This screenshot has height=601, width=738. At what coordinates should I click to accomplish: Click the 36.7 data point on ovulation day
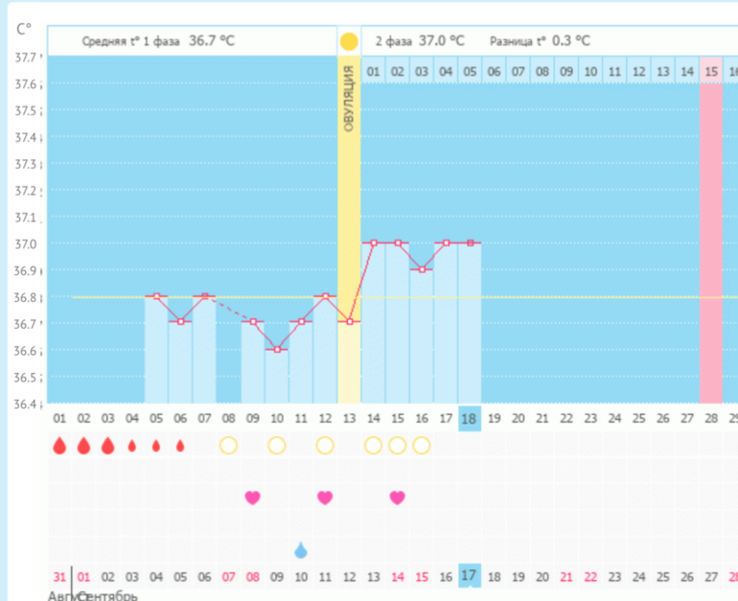point(349,322)
